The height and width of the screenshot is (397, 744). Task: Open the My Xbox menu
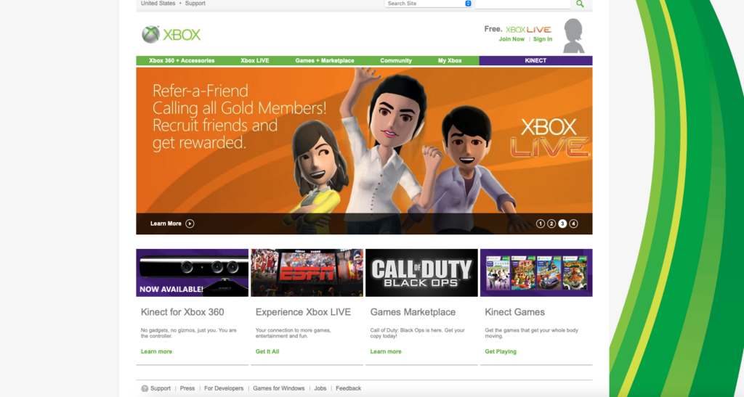pyautogui.click(x=450, y=61)
